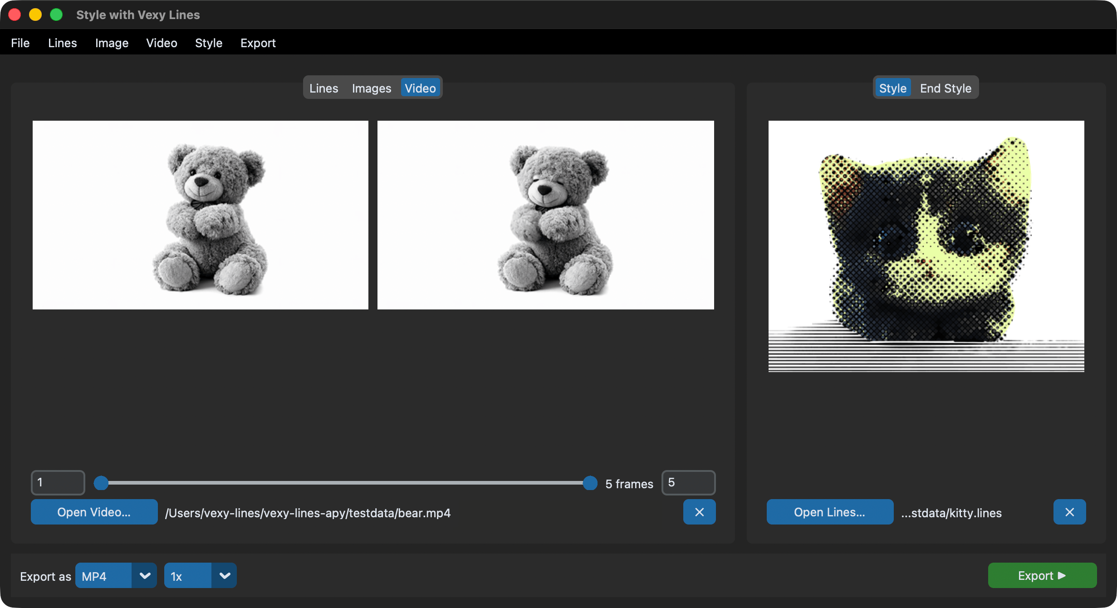Click the last bear frame thumbnail

tap(546, 215)
